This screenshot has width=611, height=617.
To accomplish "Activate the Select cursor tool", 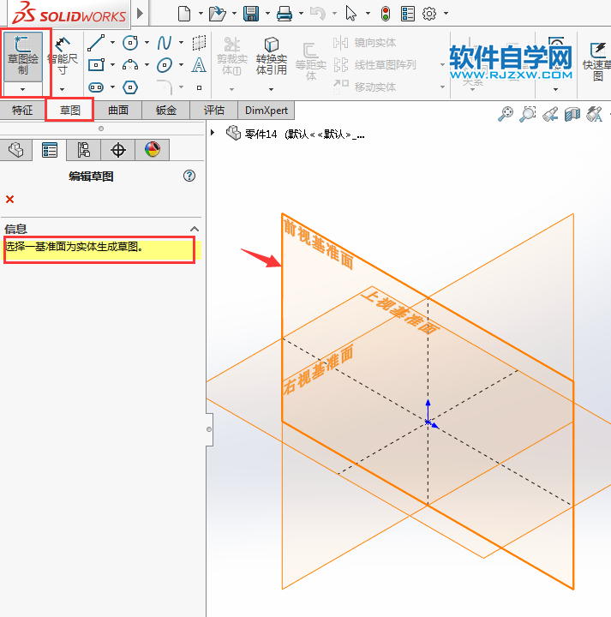I will (350, 14).
